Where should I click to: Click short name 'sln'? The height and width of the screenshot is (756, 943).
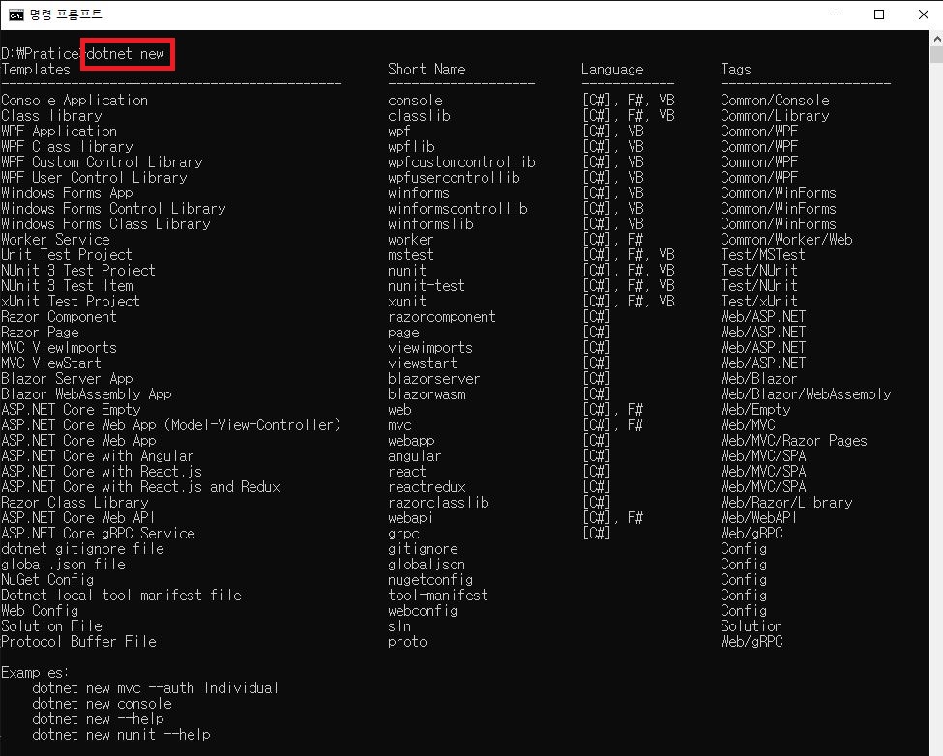point(399,626)
